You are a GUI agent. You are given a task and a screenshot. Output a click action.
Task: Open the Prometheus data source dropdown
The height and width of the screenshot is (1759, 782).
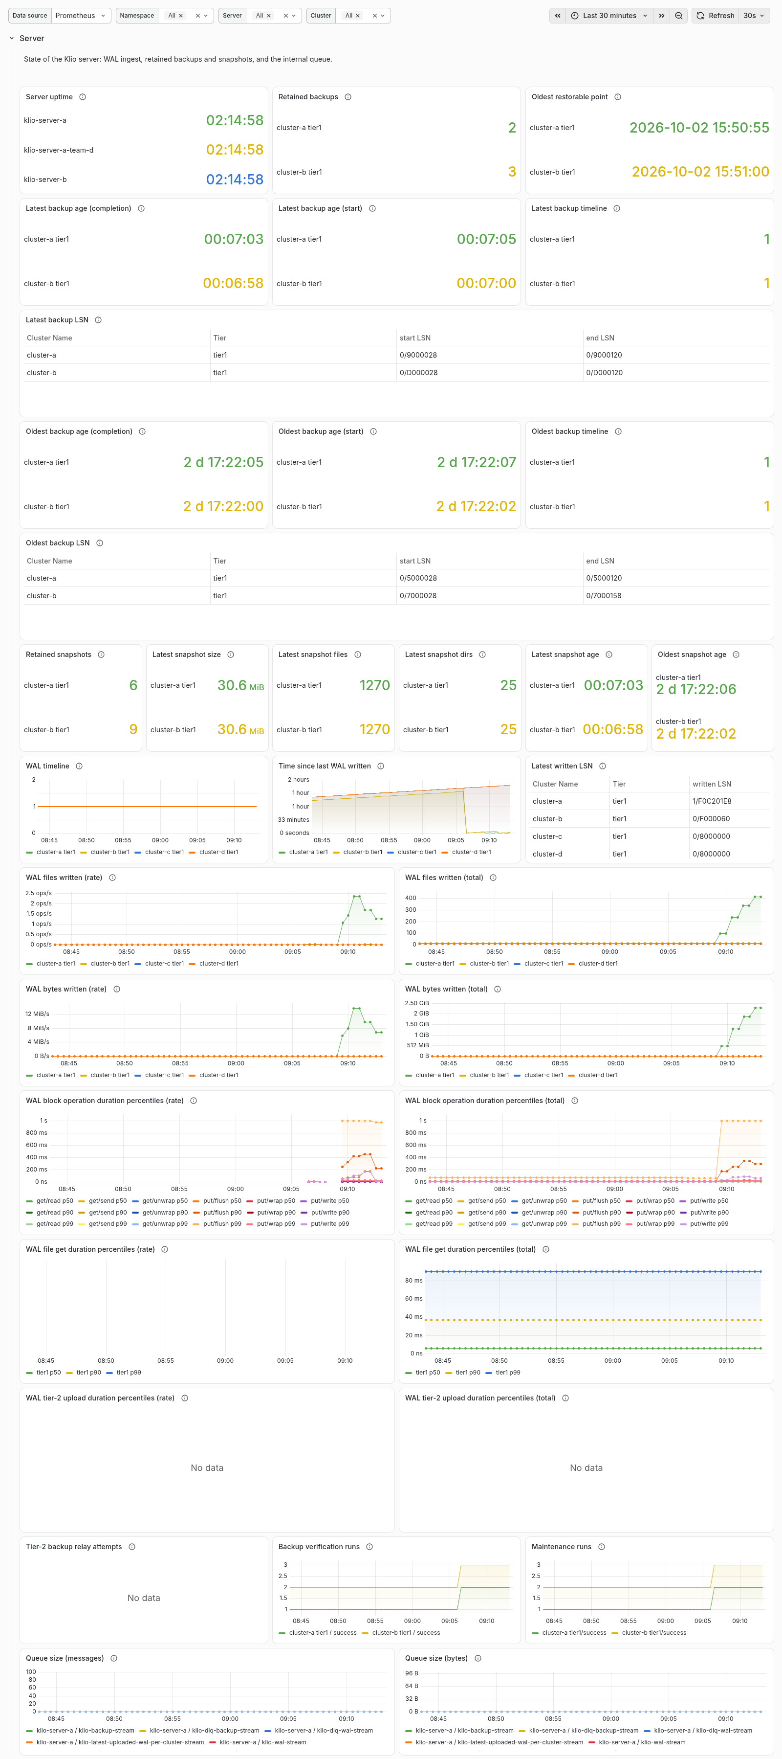point(81,16)
